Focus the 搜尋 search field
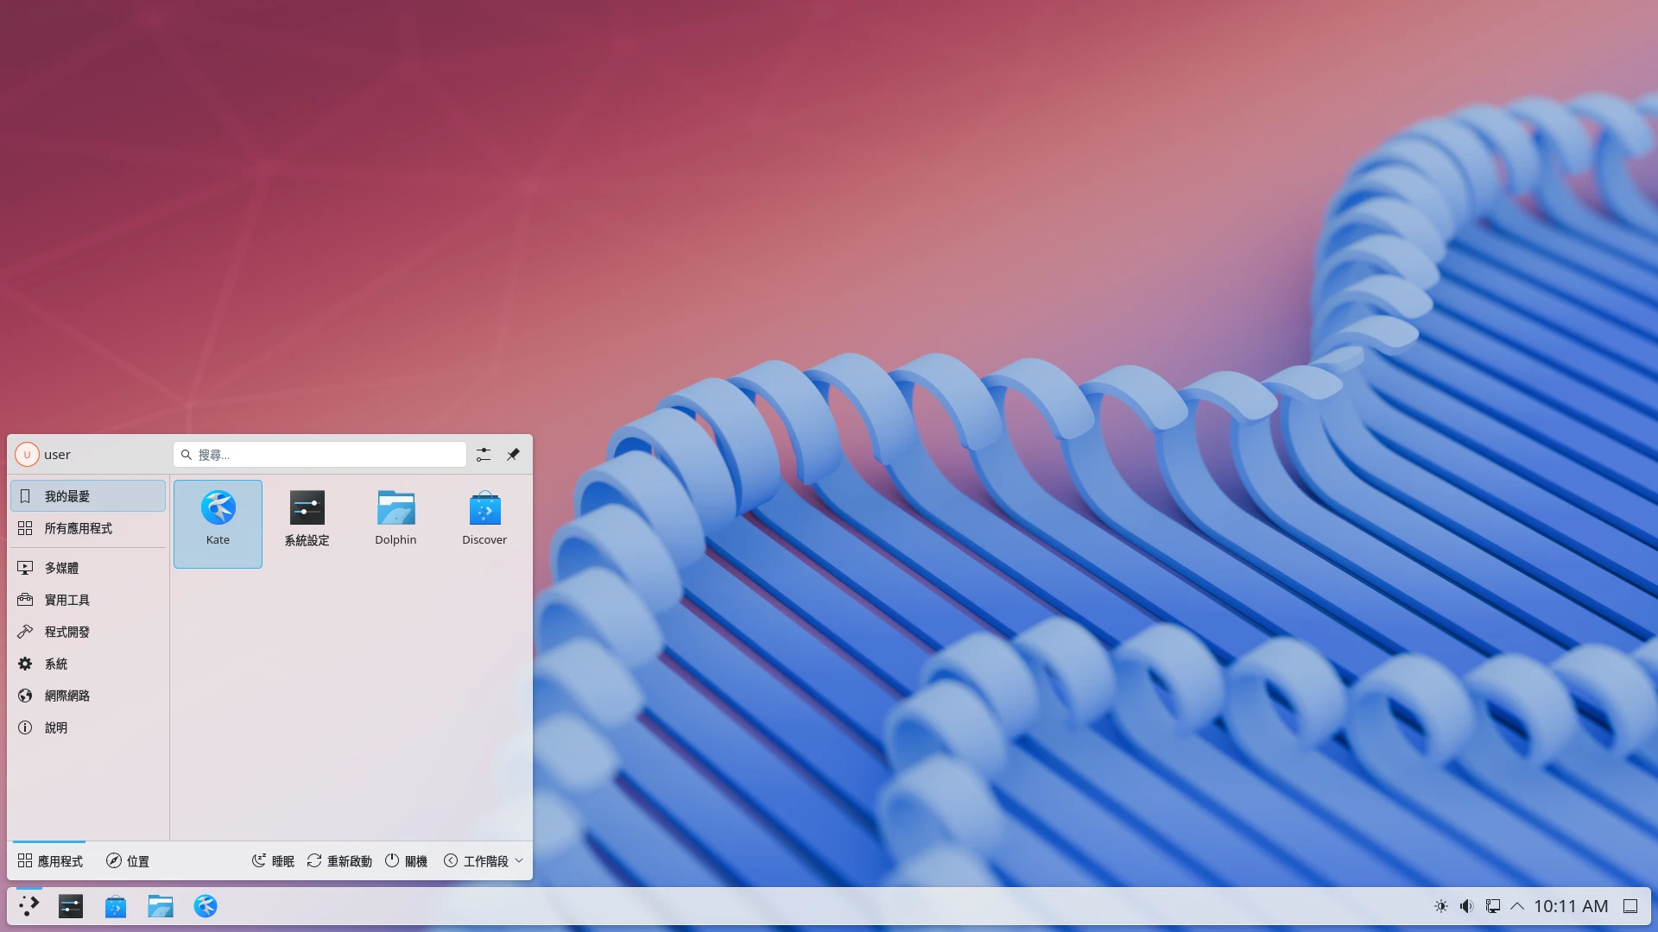The width and height of the screenshot is (1658, 932). [320, 455]
